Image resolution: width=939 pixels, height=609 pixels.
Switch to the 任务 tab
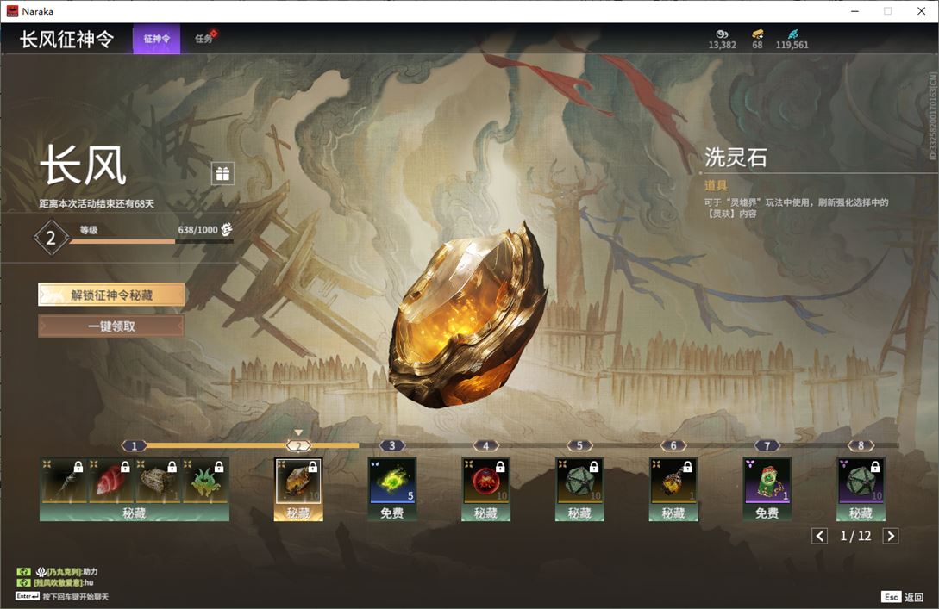(x=203, y=39)
